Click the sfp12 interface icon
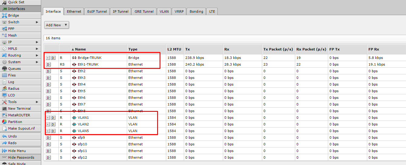Viewport: 406px width, 165px height. (x=74, y=157)
